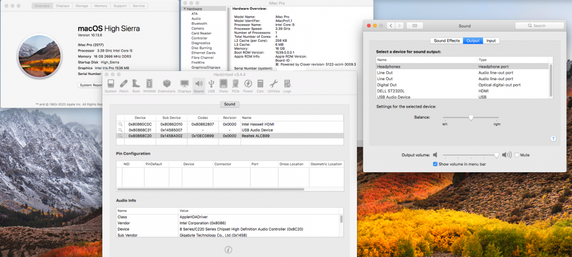Click the Codec column header in Hackintool
Screen dimensions: 572x257
click(203, 118)
